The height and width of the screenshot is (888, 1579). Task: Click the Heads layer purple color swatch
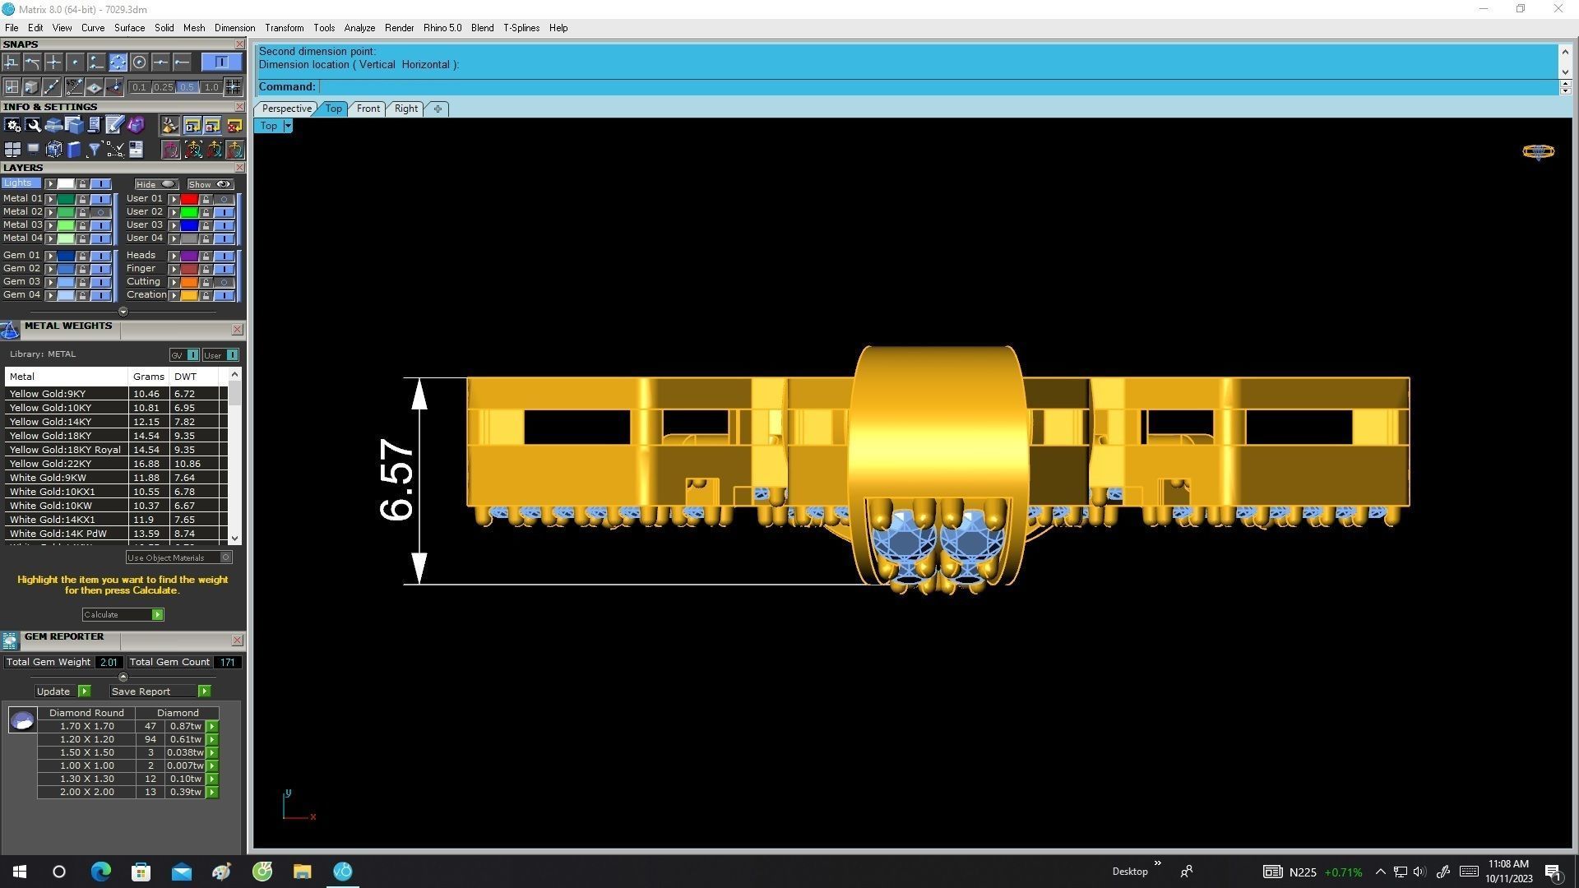tap(189, 256)
